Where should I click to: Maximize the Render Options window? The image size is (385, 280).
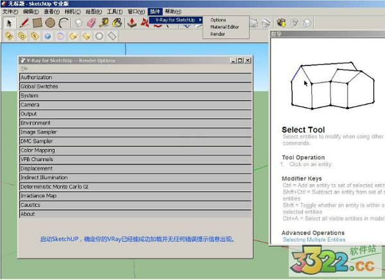[240, 60]
